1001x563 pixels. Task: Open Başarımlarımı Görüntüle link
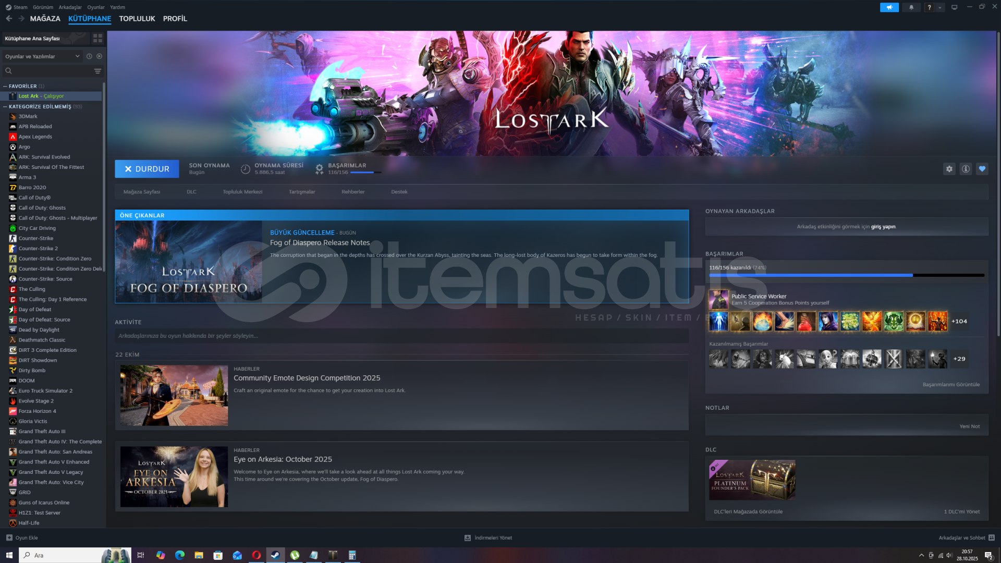[x=950, y=385]
